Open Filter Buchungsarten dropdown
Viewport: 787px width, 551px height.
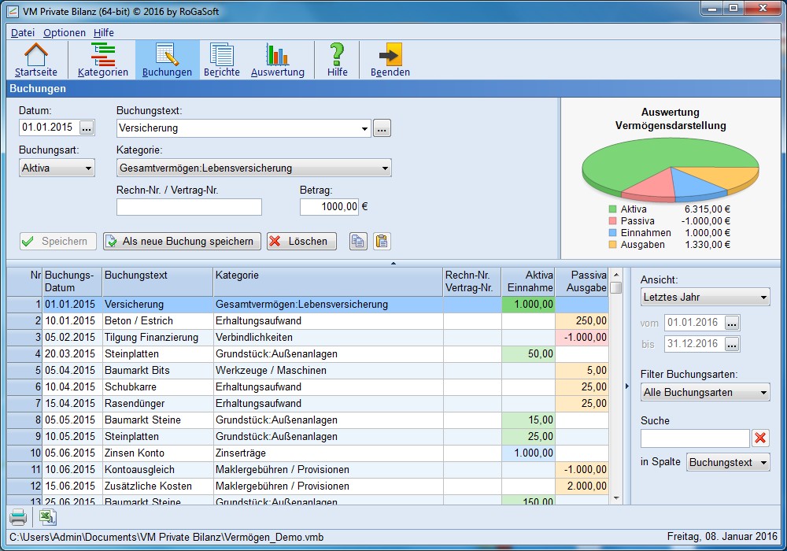(x=705, y=392)
